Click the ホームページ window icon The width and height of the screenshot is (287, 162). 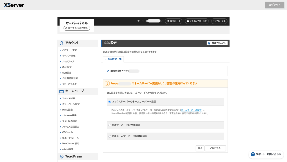tap(61, 91)
